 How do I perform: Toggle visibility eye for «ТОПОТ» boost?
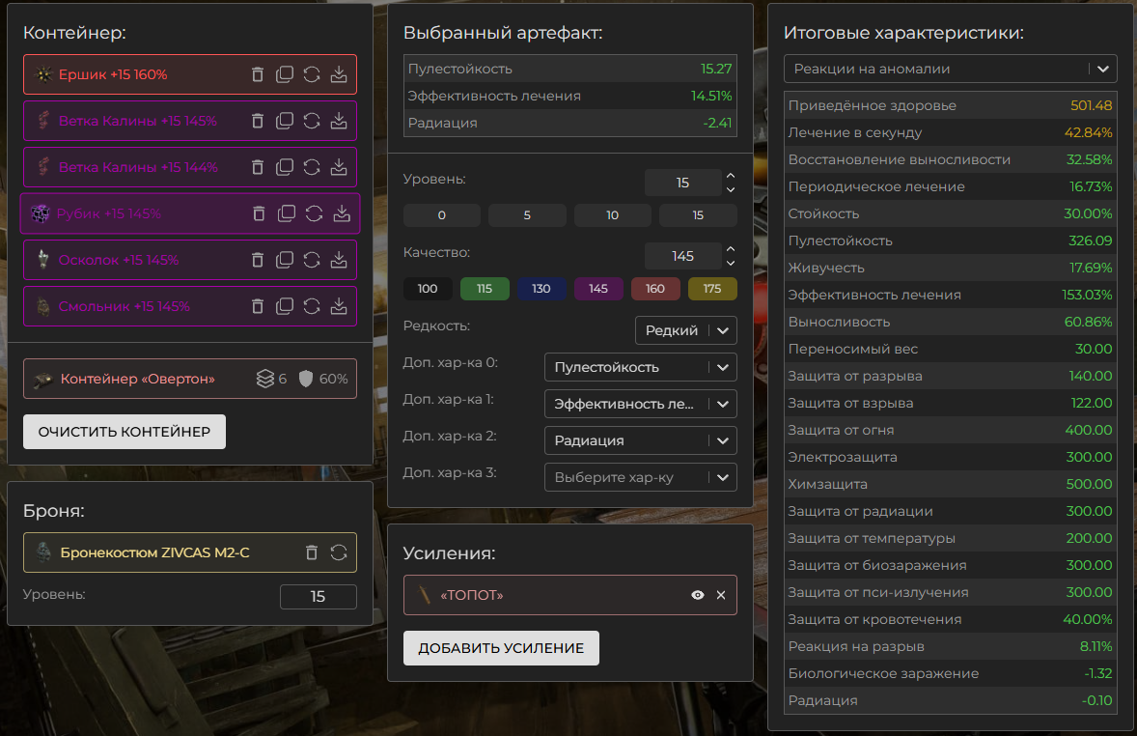pyautogui.click(x=698, y=595)
